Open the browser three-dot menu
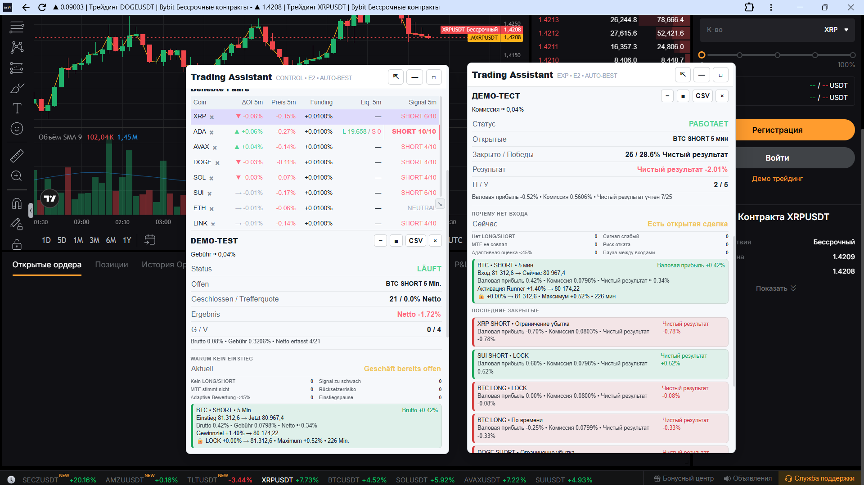This screenshot has width=864, height=486. (x=771, y=7)
